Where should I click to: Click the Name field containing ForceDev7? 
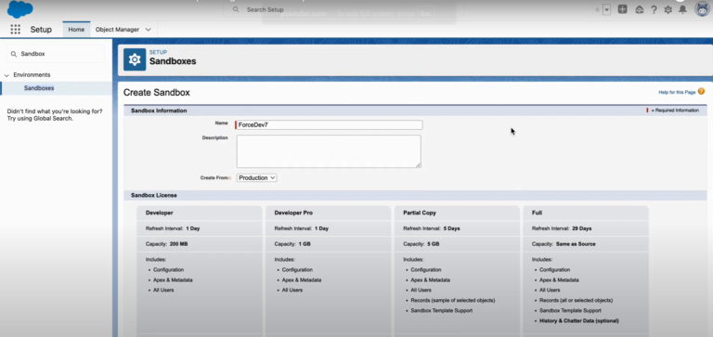(330, 124)
